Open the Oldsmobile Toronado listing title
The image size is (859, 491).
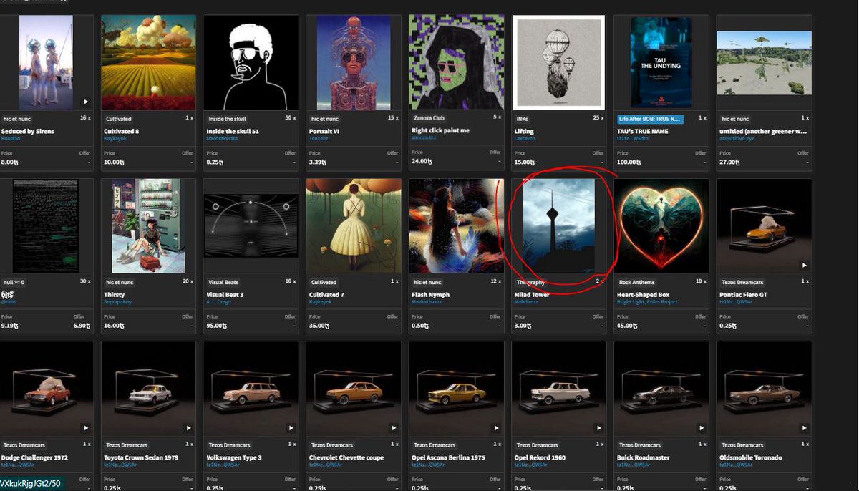(x=752, y=457)
